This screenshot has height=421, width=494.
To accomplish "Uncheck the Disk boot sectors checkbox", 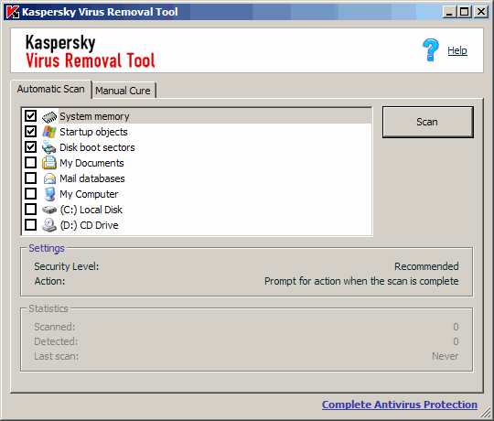I will (x=30, y=147).
